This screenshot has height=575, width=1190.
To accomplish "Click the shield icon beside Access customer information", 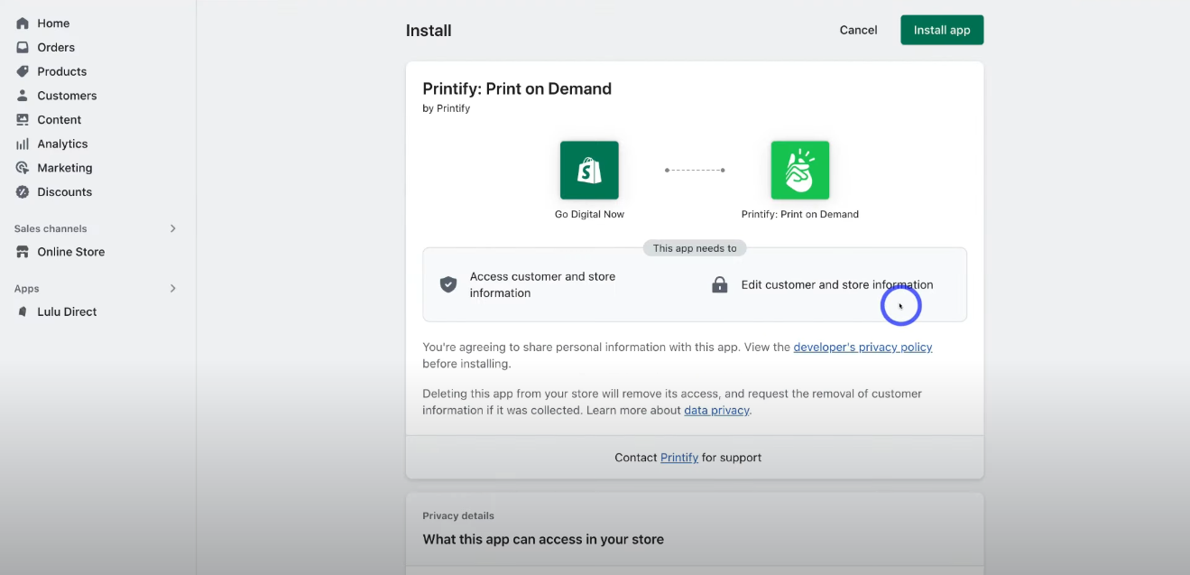I will (x=448, y=284).
